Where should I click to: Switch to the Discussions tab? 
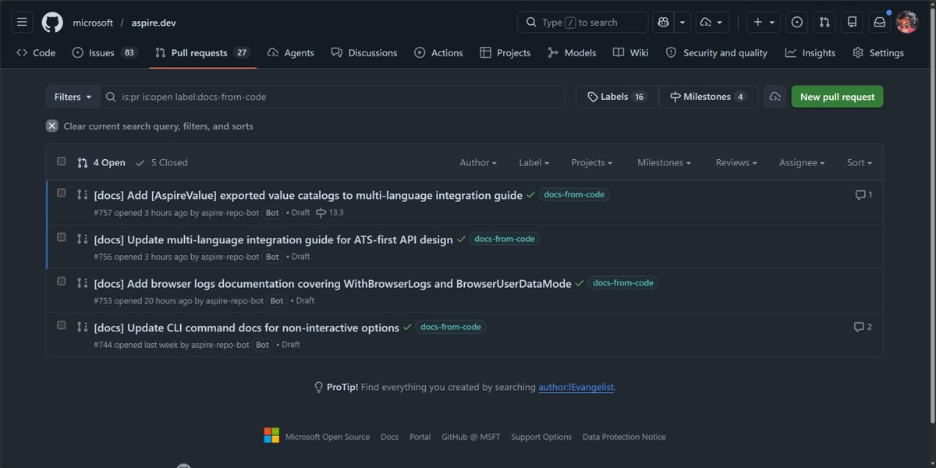click(x=364, y=53)
